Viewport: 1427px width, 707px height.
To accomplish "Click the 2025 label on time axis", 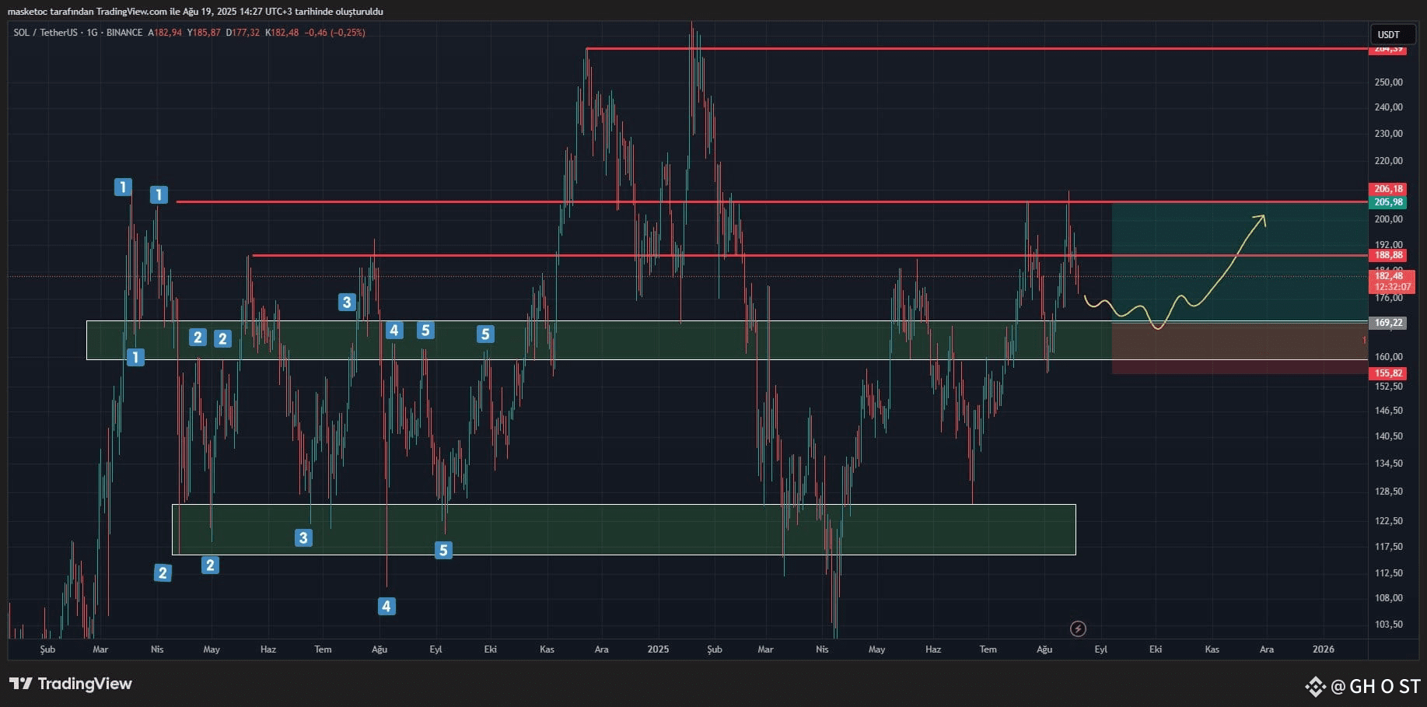I will [x=658, y=649].
